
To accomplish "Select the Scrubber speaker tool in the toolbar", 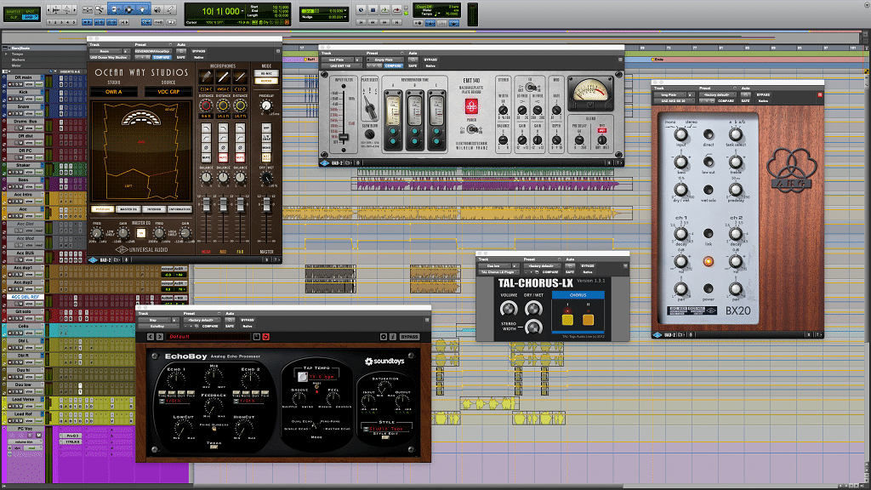I will pyautogui.click(x=157, y=9).
